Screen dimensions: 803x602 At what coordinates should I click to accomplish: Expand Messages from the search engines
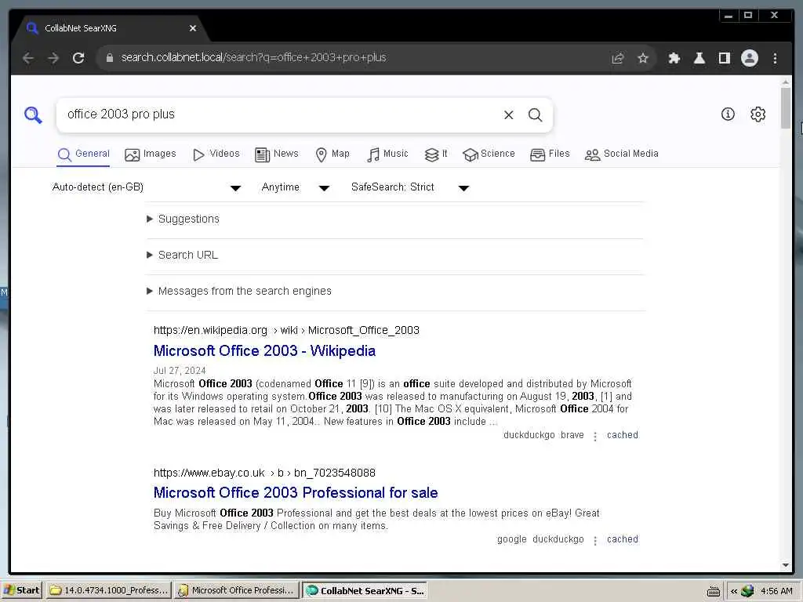(x=239, y=292)
